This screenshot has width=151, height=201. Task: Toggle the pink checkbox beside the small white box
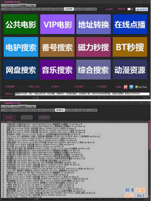pyautogui.click(x=132, y=9)
